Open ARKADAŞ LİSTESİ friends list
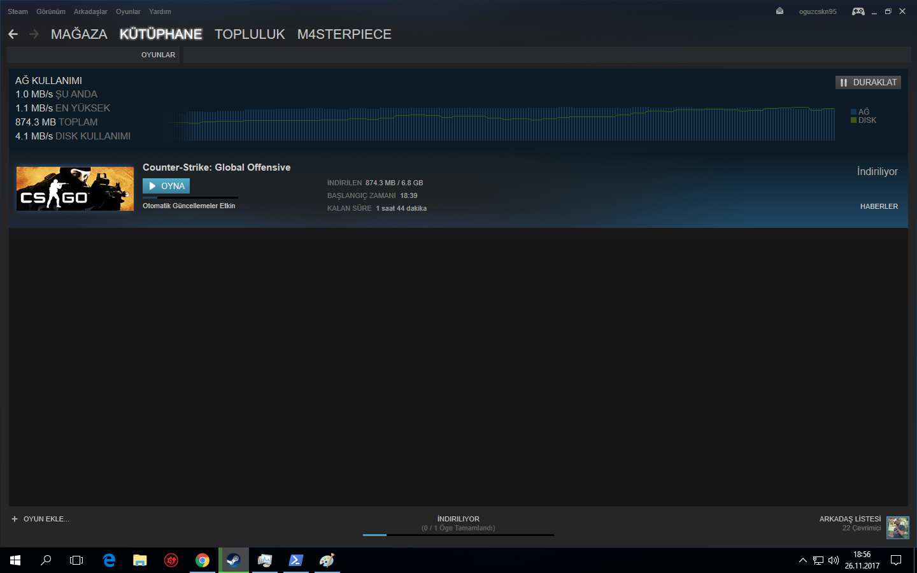This screenshot has height=573, width=917. tap(850, 519)
